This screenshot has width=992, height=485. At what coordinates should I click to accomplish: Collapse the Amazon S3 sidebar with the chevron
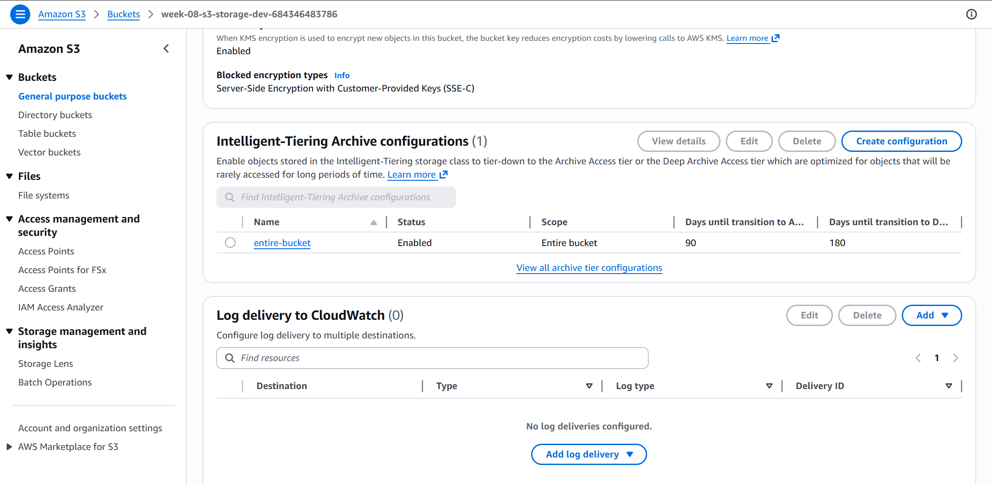pyautogui.click(x=166, y=48)
